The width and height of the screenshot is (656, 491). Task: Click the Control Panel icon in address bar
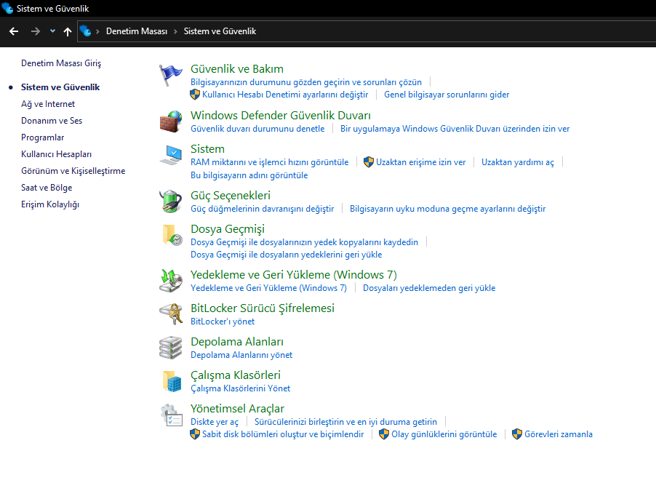pyautogui.click(x=85, y=31)
